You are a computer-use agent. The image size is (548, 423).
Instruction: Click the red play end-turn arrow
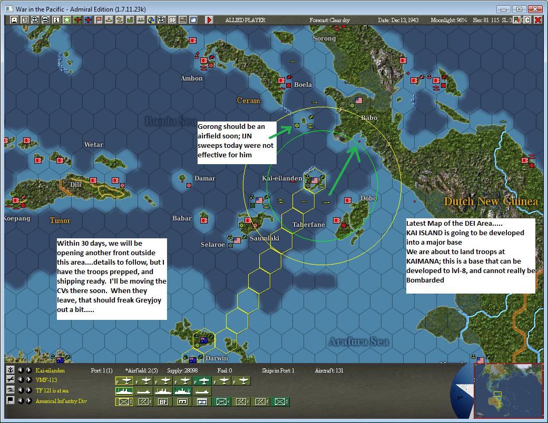coord(209,20)
